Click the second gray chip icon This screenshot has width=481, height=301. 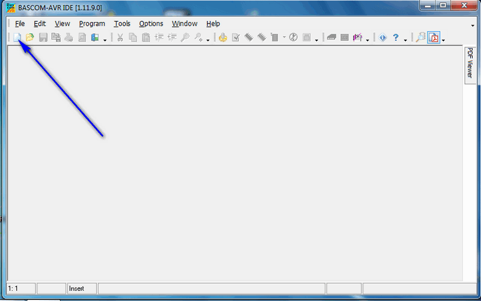point(262,38)
